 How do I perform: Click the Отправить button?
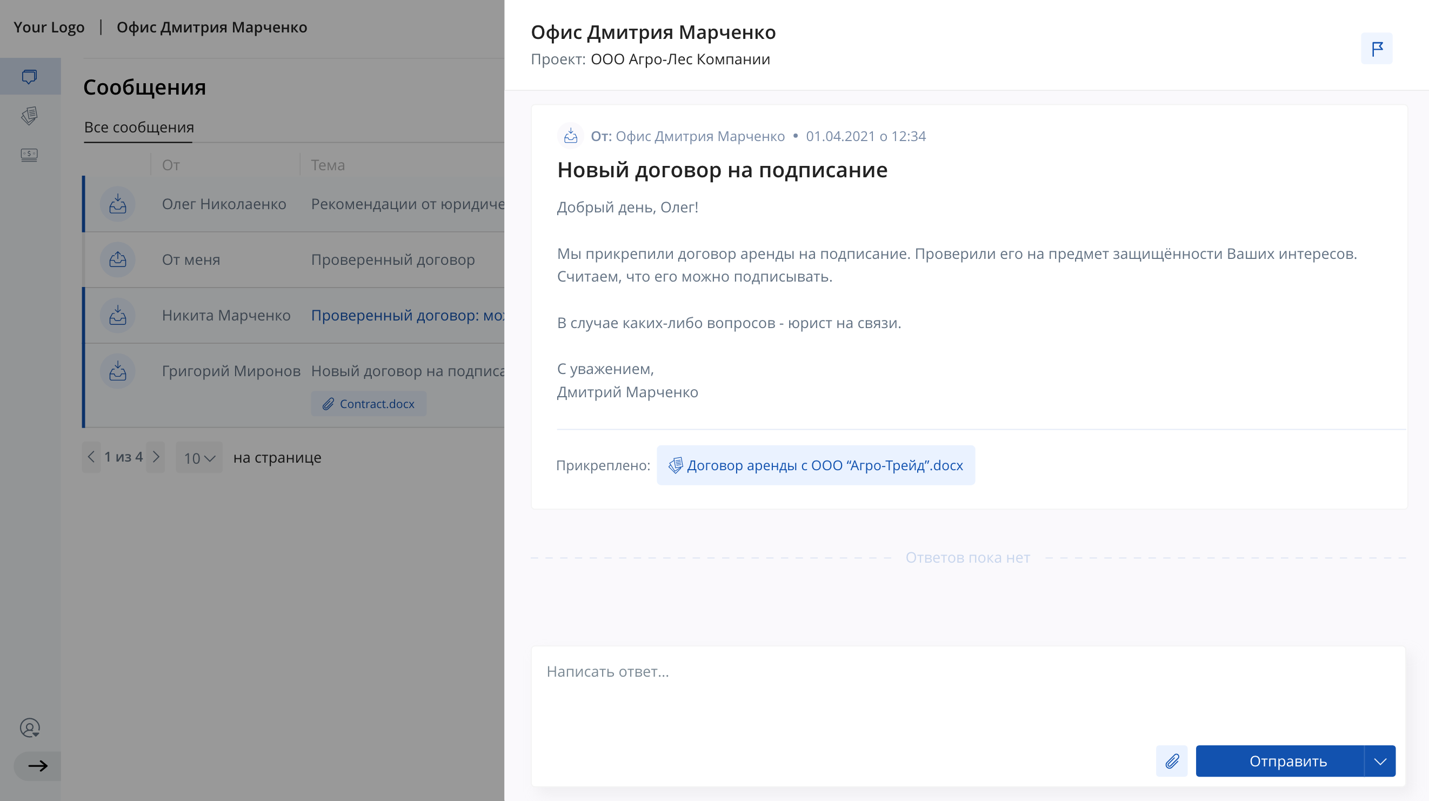(x=1280, y=761)
